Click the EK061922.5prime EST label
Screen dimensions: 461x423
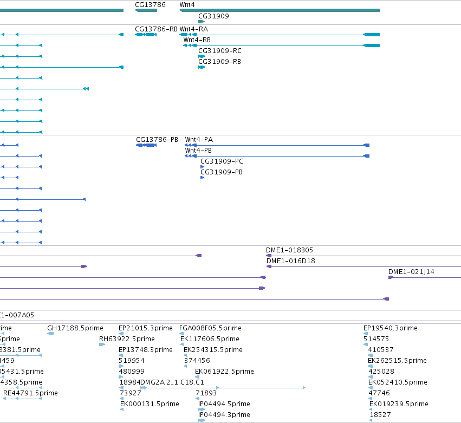coord(225,372)
